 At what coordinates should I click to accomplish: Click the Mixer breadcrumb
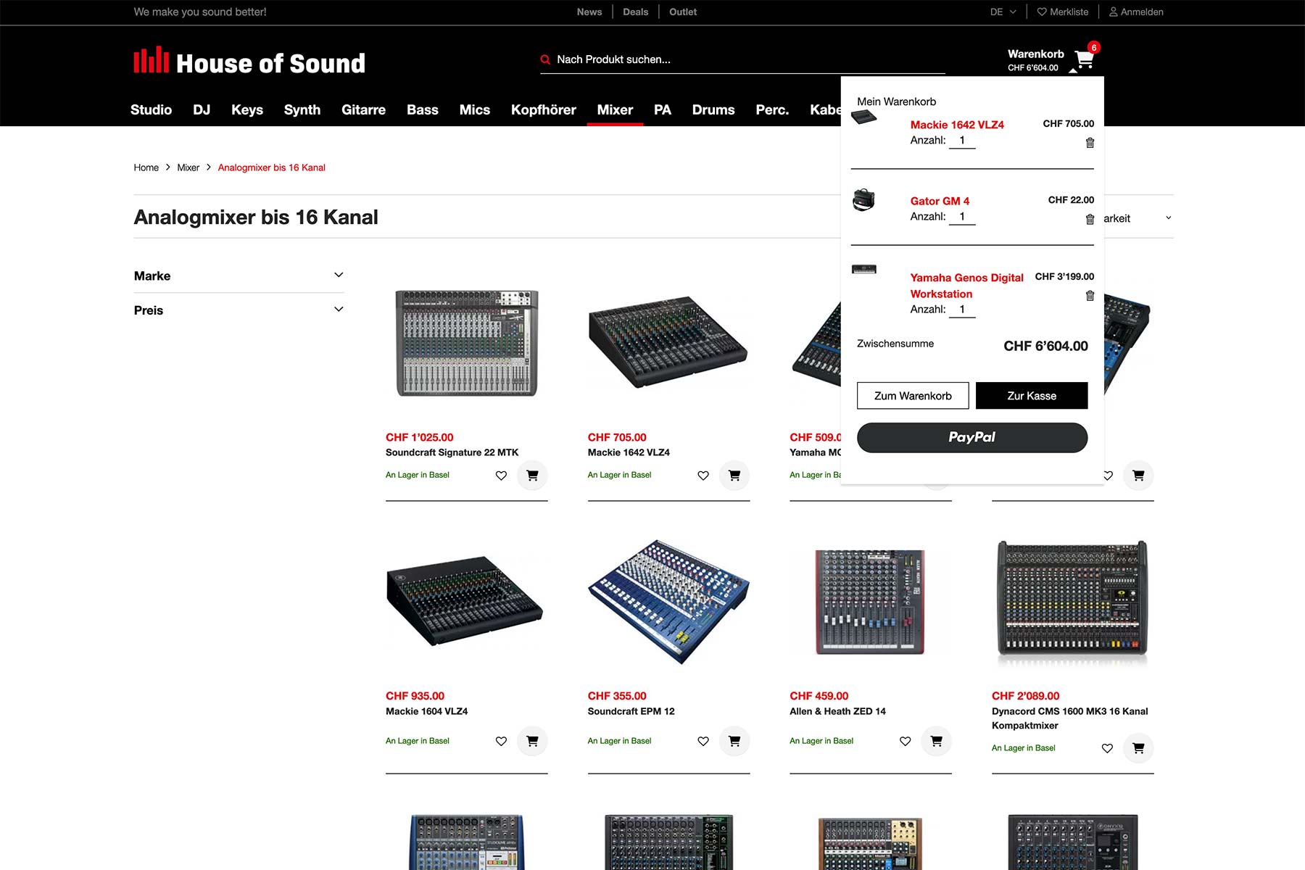[x=188, y=167]
